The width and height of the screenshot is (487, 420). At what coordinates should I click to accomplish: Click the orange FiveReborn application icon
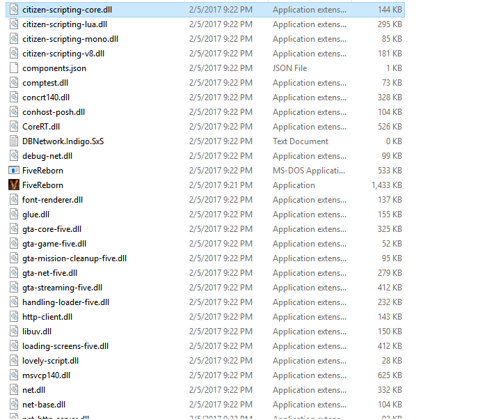pos(14,185)
